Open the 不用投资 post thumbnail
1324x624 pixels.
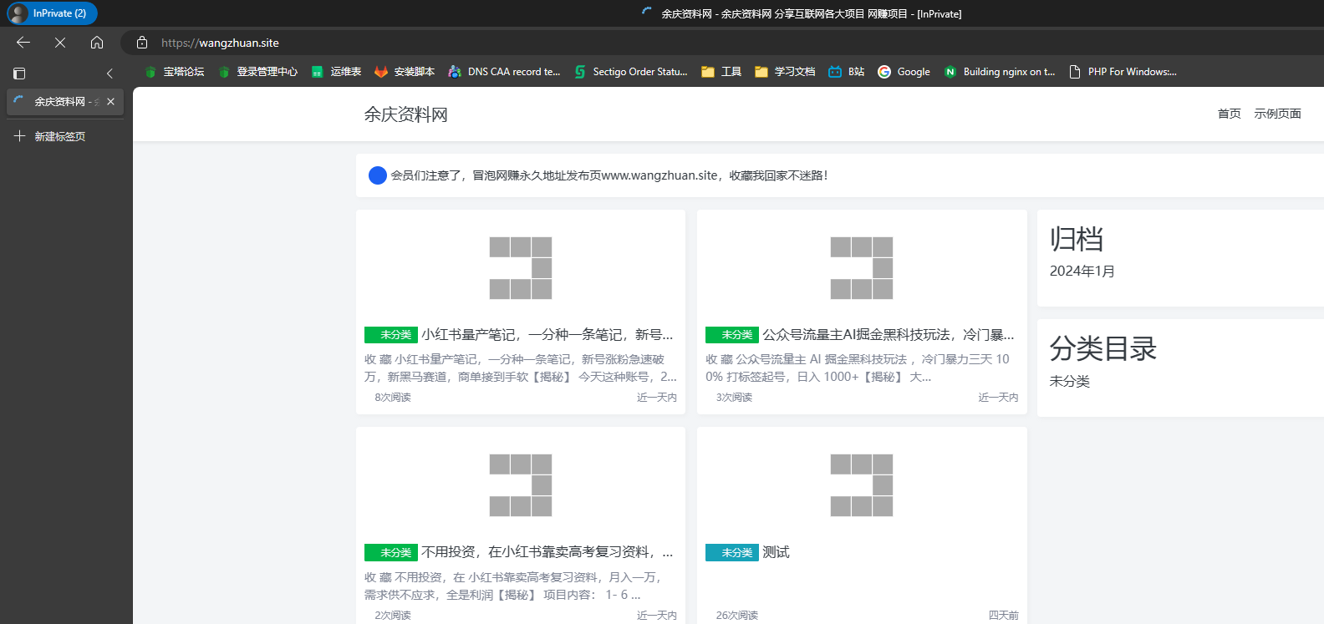pos(521,485)
